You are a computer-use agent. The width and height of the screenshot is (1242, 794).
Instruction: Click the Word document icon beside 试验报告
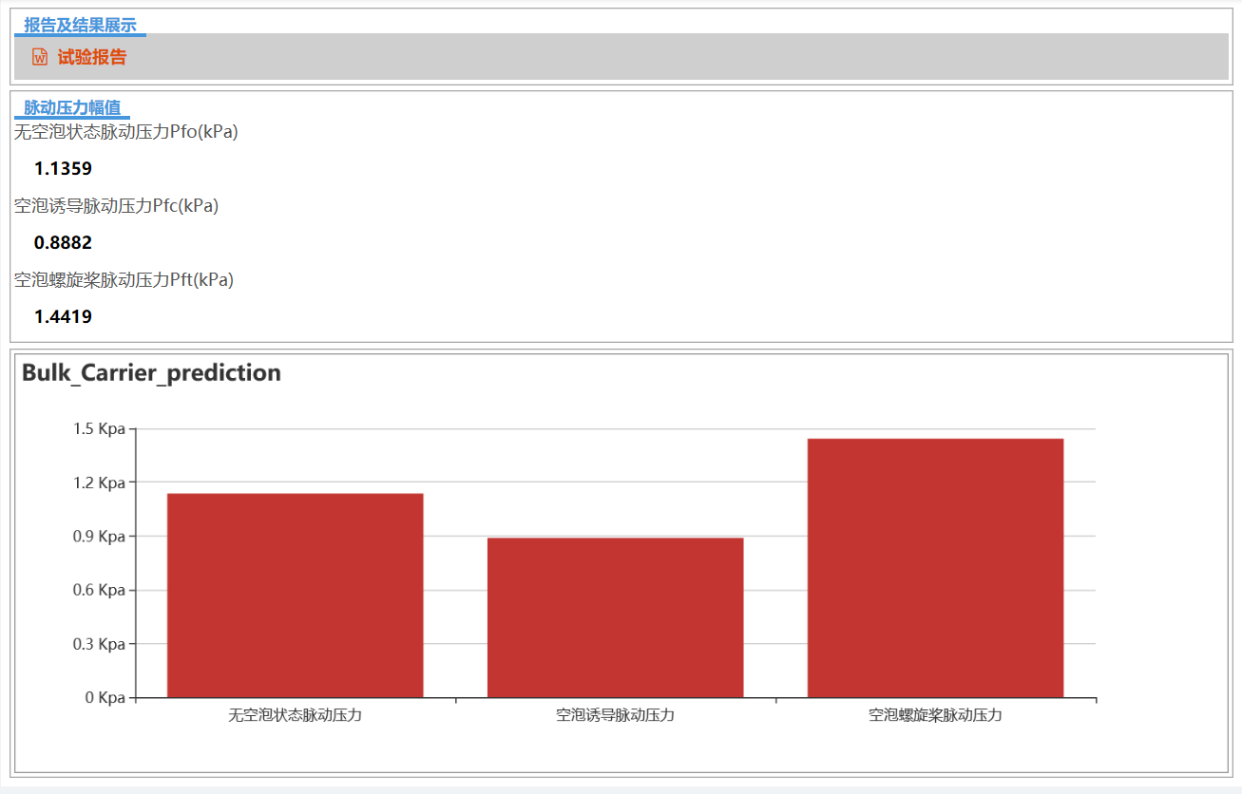tap(39, 57)
